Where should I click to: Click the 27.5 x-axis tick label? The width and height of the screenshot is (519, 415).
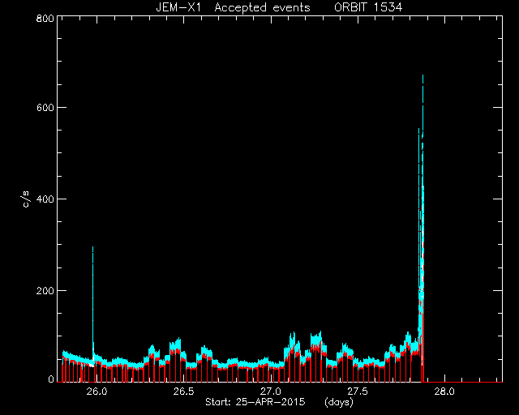(358, 391)
